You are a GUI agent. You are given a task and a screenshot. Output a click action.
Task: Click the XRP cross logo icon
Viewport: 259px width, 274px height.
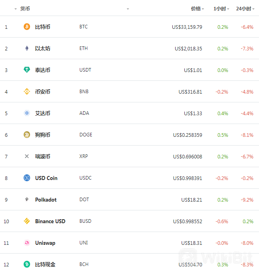(27, 156)
